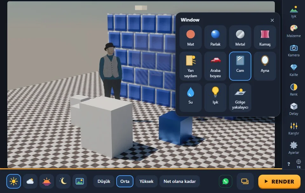Viewport: 305px width, 193px height.
Task: Choose the Ayna mirror material
Action: tap(265, 66)
